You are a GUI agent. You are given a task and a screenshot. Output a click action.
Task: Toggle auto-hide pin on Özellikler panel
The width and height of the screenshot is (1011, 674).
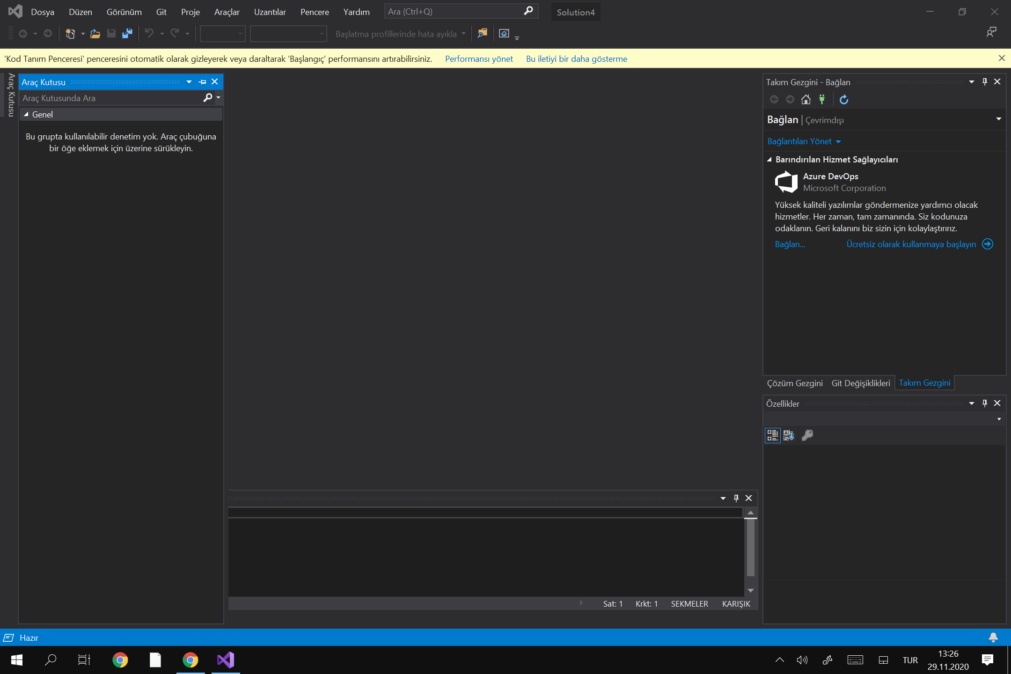985,403
